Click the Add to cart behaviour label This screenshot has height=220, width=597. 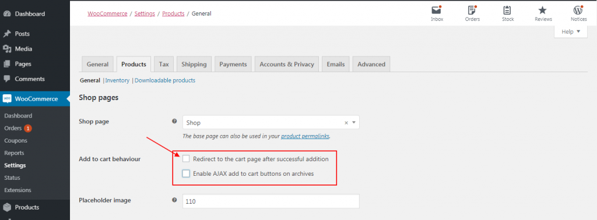[x=110, y=159]
